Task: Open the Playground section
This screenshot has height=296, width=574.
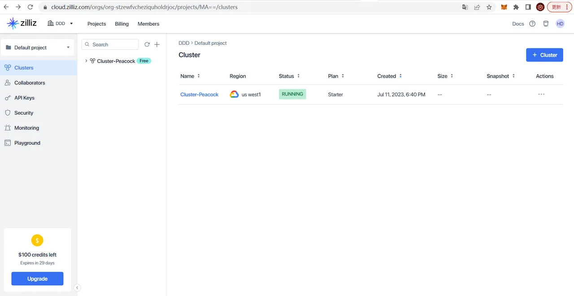Action: pos(39,143)
